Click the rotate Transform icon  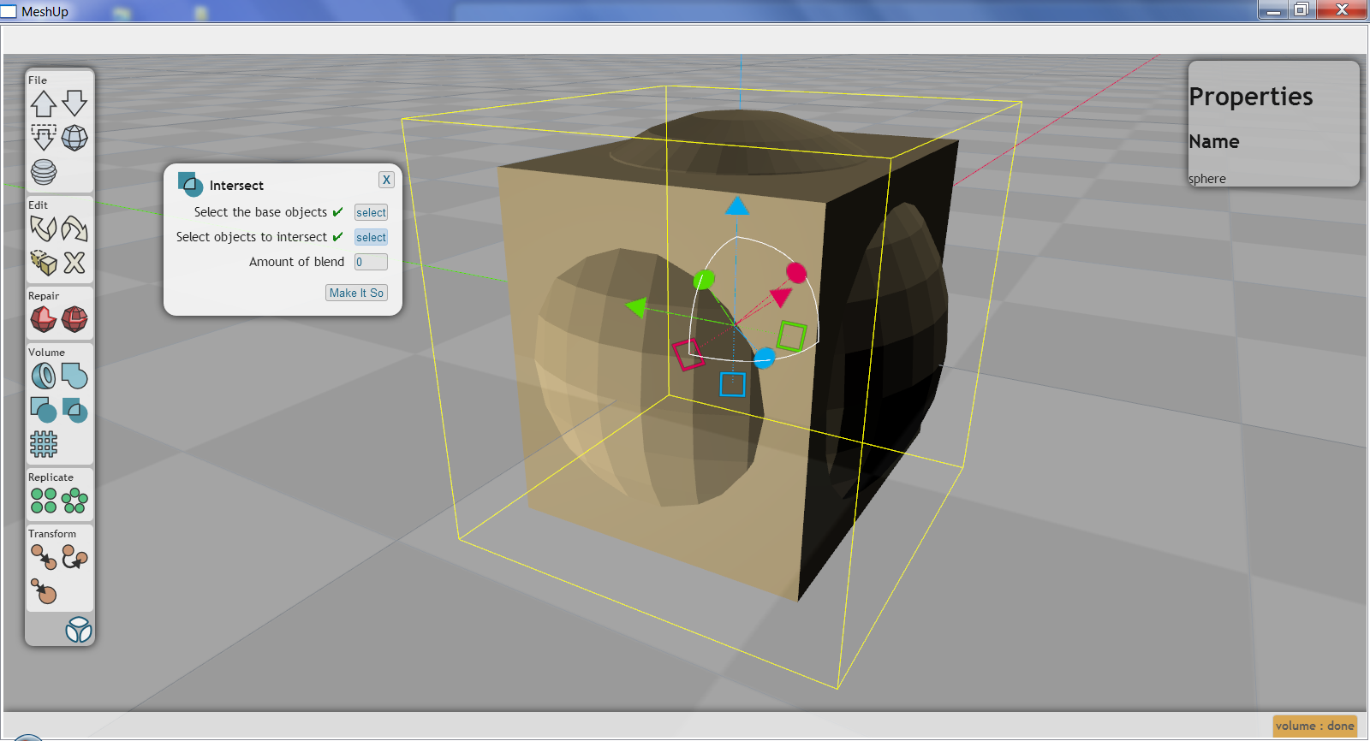(x=74, y=557)
